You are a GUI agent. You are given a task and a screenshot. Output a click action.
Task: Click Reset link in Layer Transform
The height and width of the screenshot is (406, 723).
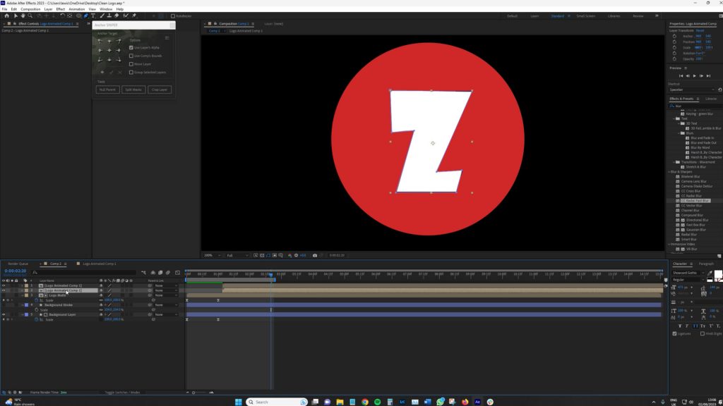[x=700, y=30]
